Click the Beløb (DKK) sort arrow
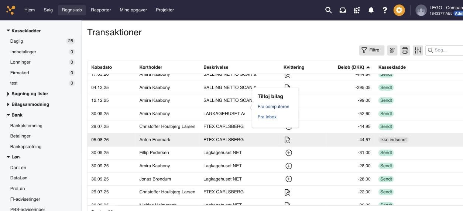Screen dimensions: 463x211 click(x=368, y=67)
